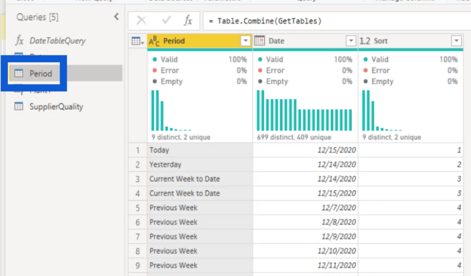Open the table options menu icon
471x276 pixels.
[x=138, y=41]
